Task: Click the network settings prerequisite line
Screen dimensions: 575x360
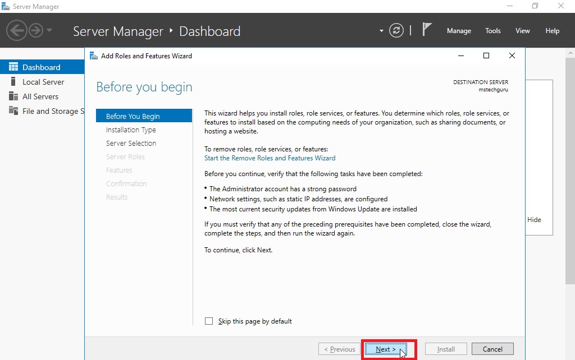Action: (298, 199)
